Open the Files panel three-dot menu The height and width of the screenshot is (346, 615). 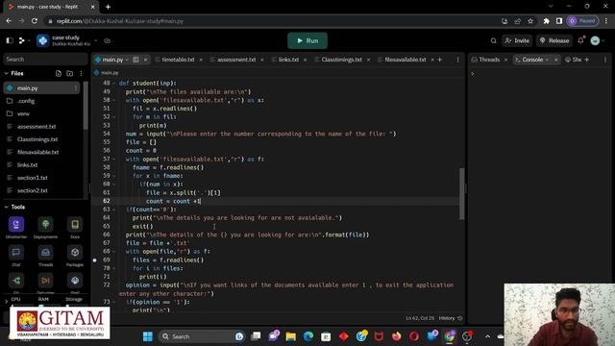[x=81, y=73]
